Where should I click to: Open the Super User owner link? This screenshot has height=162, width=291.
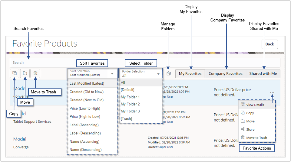pyautogui.click(x=166, y=147)
